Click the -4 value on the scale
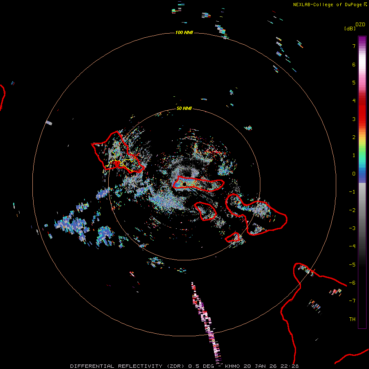Viewport: 369px width, 369px height. (x=352, y=246)
